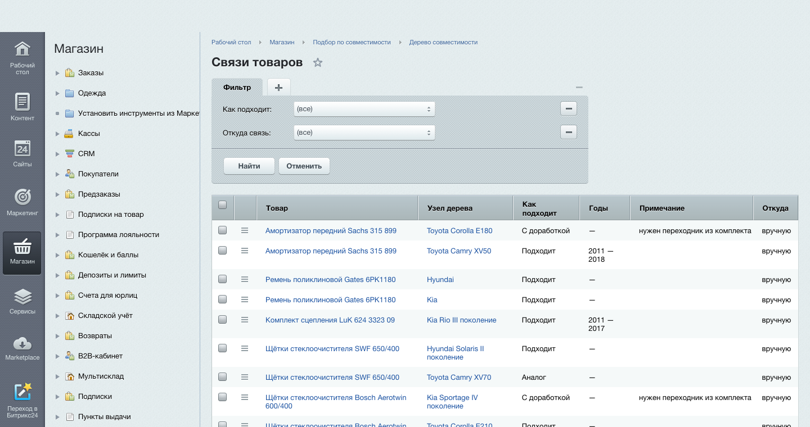
Task: Check the Toyota Camry XV50 row checkbox
Action: click(222, 251)
